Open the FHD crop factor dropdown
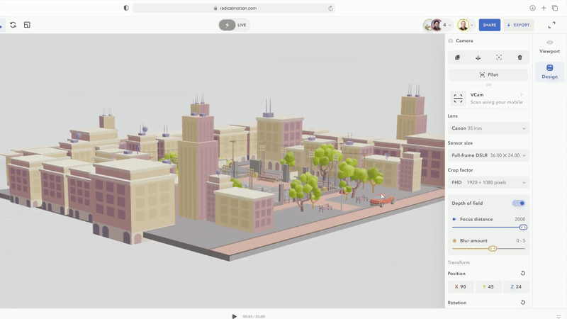Viewport: 567px width, 319px height. coord(488,182)
